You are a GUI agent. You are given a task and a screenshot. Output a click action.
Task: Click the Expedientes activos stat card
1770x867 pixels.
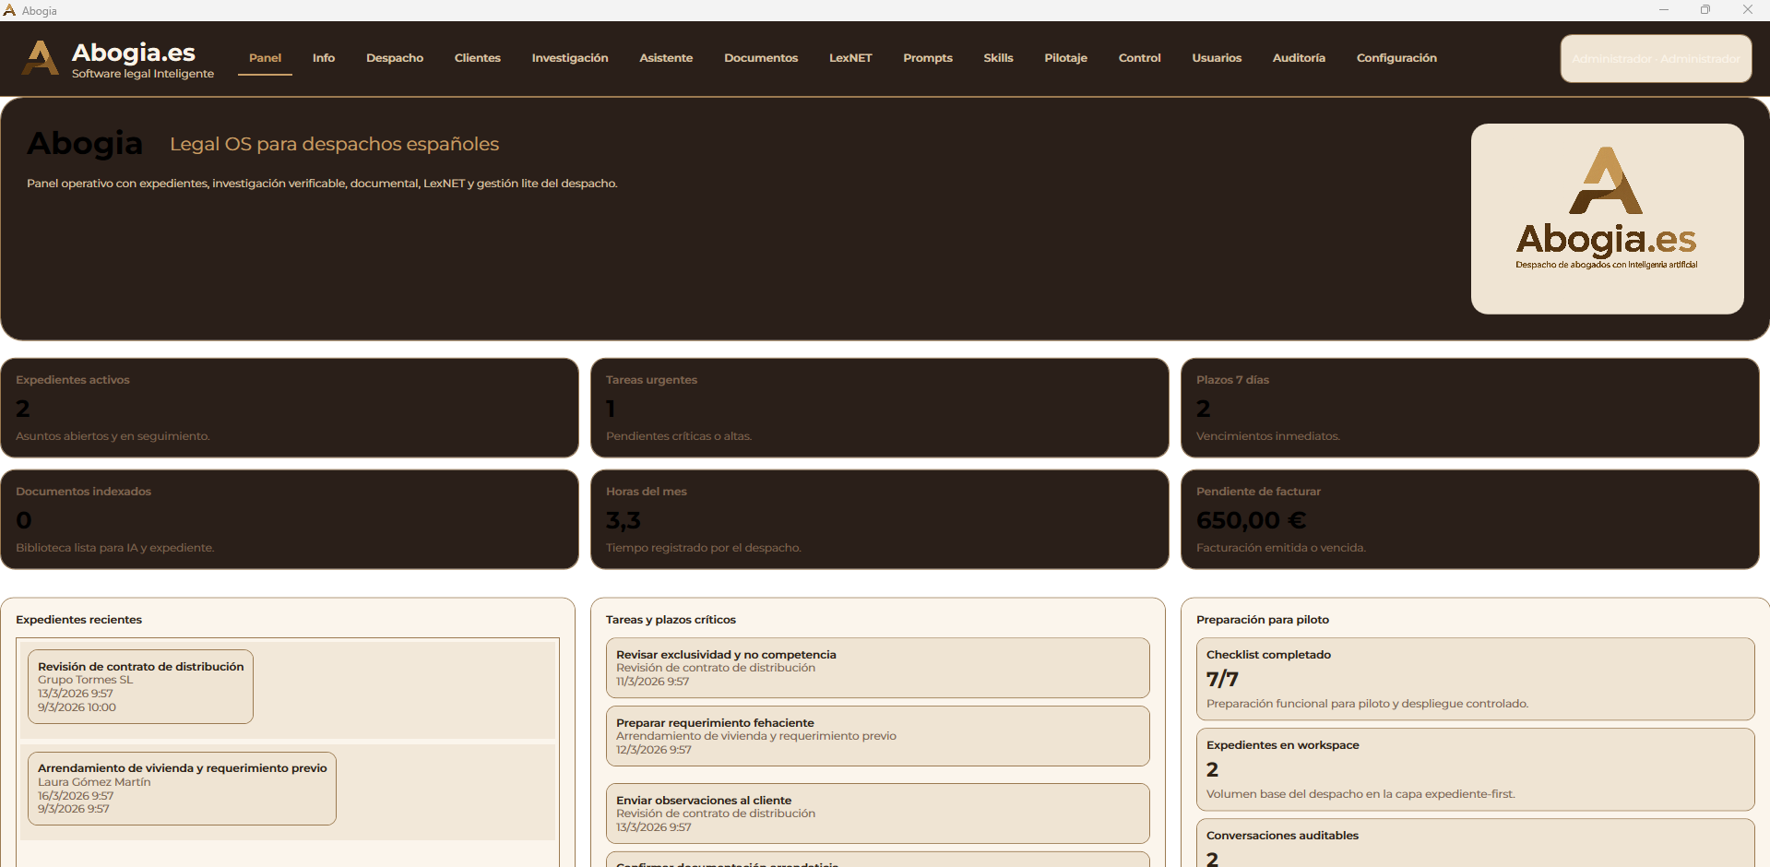tap(289, 408)
